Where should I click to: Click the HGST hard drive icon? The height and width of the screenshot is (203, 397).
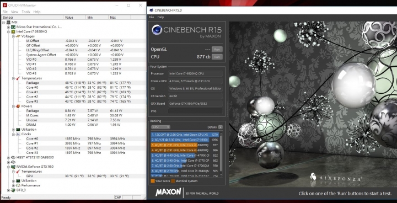(13, 157)
